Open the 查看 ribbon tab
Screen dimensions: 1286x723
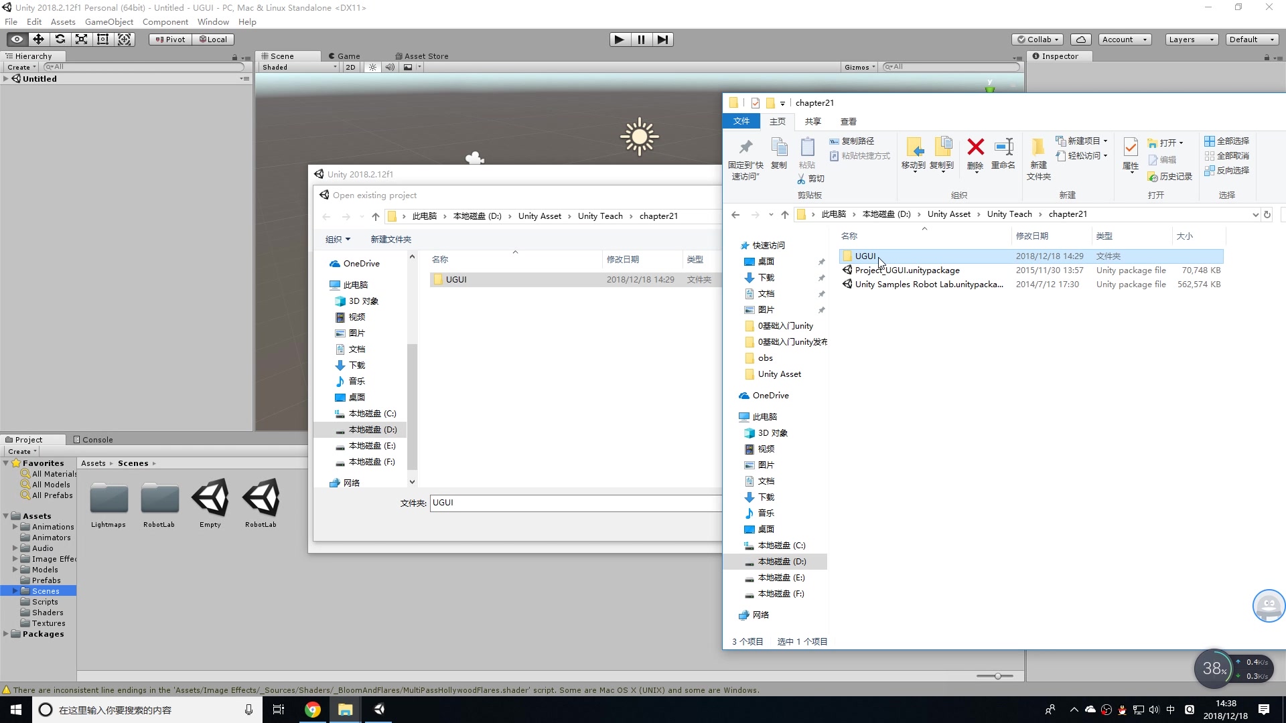(848, 122)
